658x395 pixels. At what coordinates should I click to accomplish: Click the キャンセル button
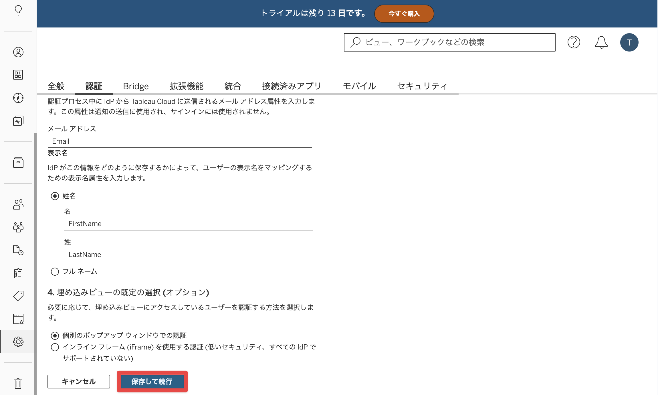click(79, 382)
